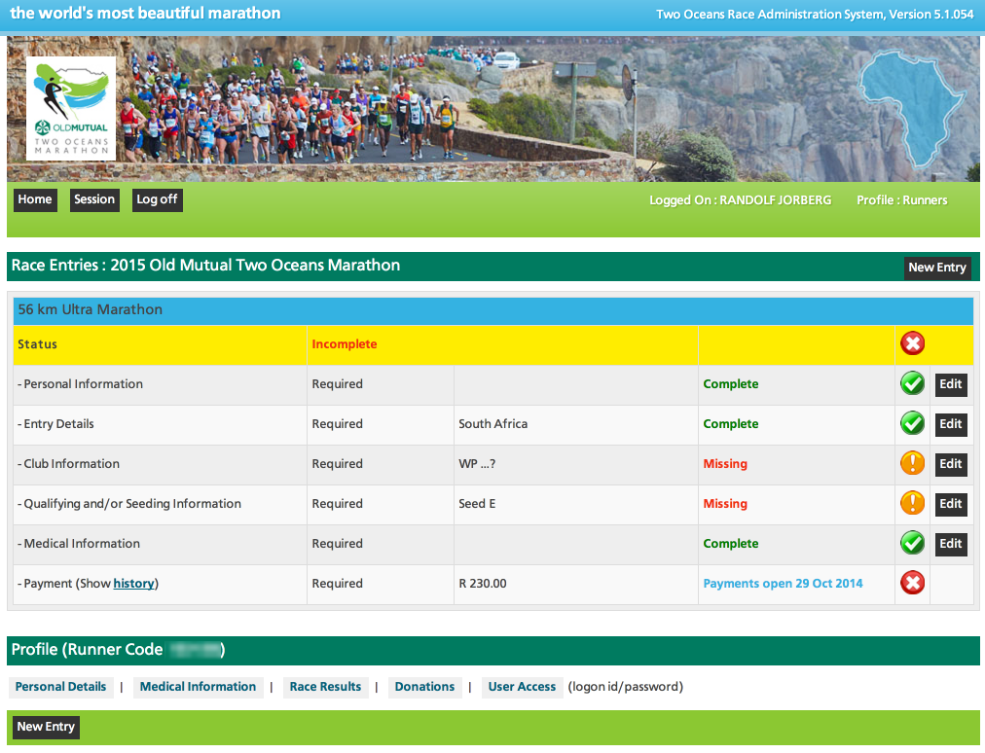Click New Entry at the top right
The image size is (985, 753).
tap(936, 267)
